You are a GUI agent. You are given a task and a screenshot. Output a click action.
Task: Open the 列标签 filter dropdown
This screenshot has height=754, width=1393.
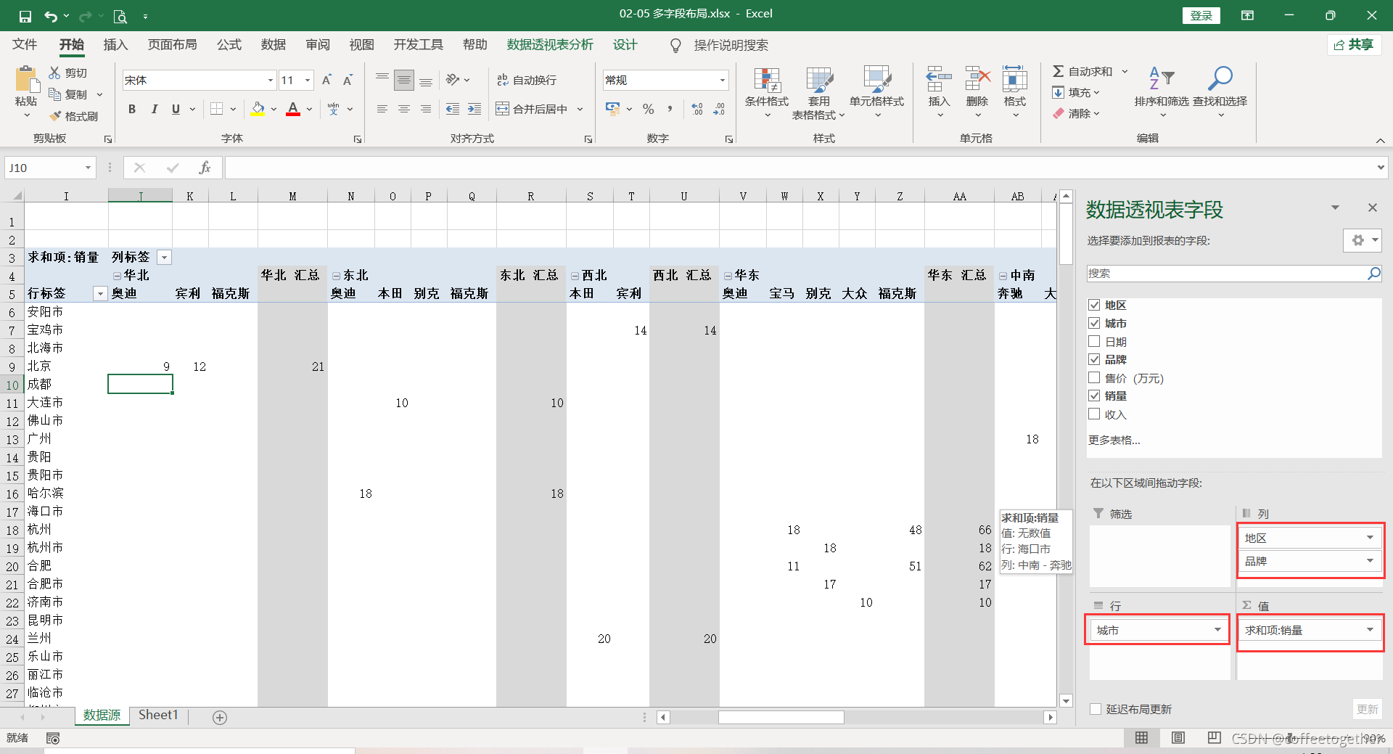click(165, 258)
